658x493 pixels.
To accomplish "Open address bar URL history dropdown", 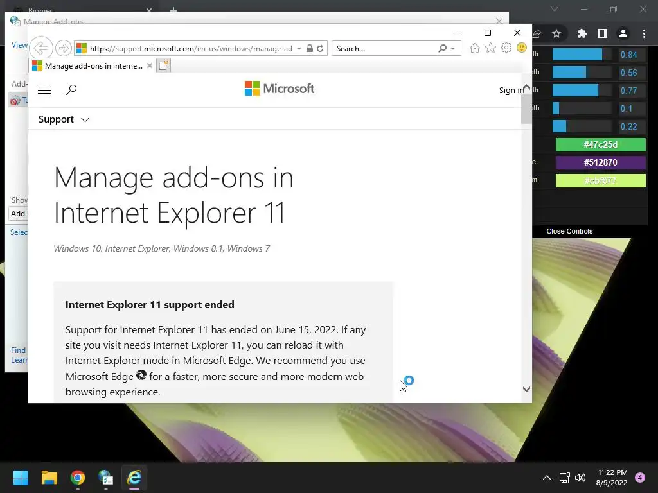I will pyautogui.click(x=299, y=49).
